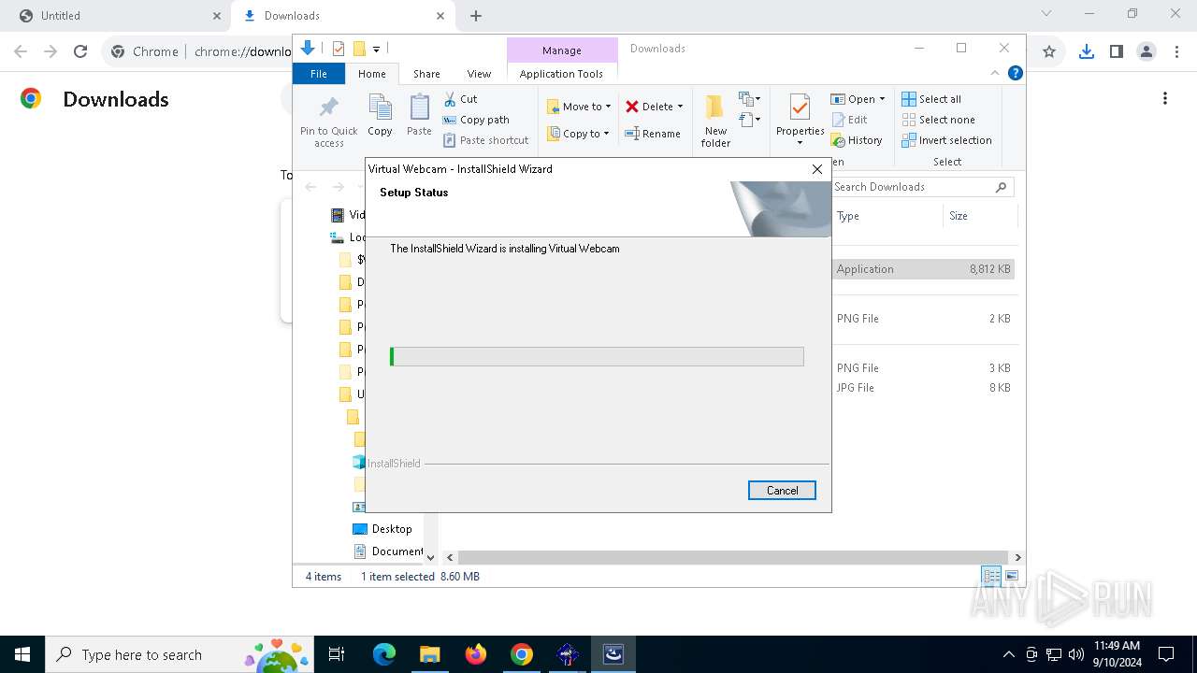Viewport: 1197px width, 673px height.
Task: Click Invert selection in ribbon
Action: 946,140
